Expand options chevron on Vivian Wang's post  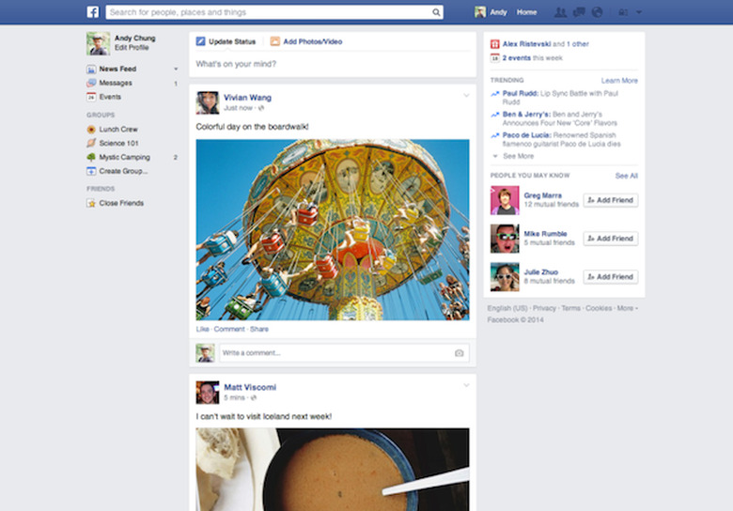466,96
